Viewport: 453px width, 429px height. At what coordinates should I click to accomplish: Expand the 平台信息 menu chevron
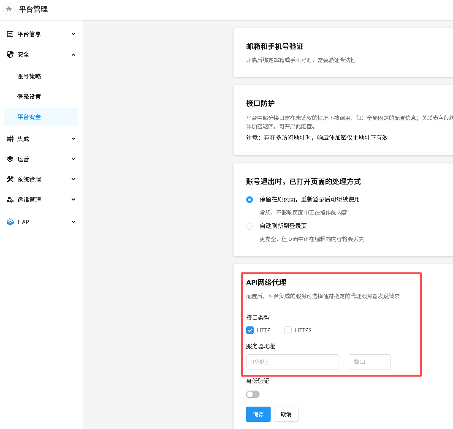pyautogui.click(x=73, y=34)
